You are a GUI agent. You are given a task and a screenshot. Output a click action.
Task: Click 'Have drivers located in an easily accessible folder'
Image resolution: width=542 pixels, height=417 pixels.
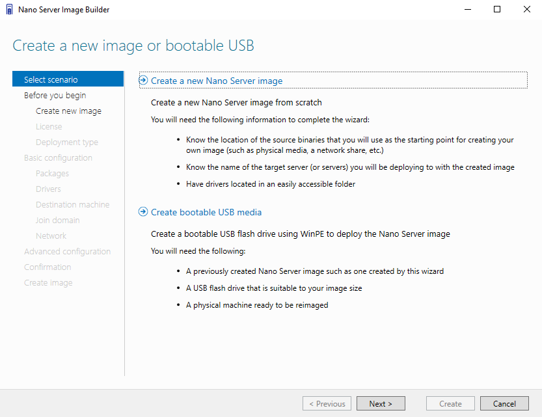click(271, 184)
